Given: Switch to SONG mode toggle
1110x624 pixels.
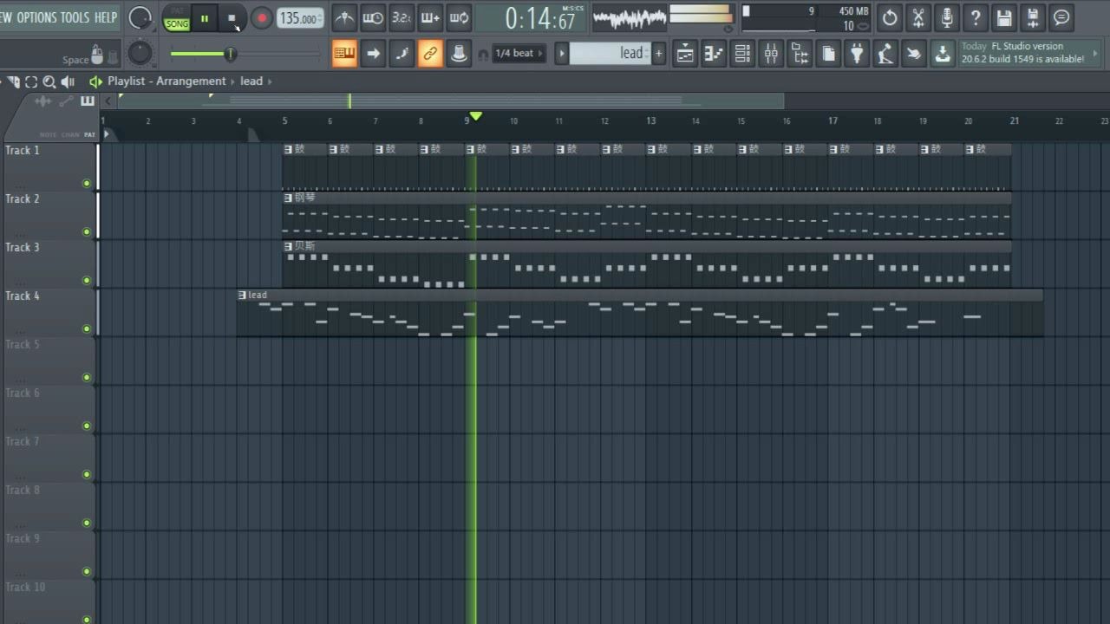Looking at the screenshot, I should [x=177, y=24].
